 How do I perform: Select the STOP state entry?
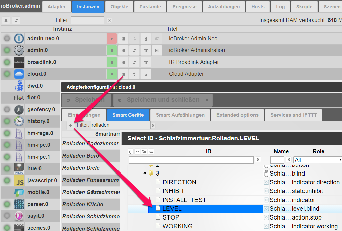pos(171,217)
